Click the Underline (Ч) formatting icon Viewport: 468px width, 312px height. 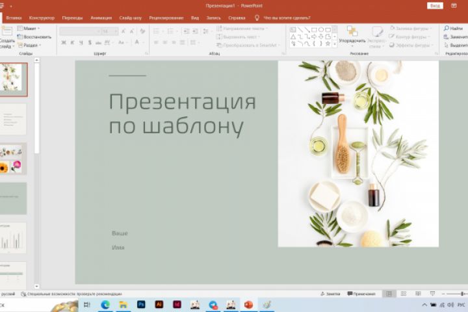coord(81,43)
